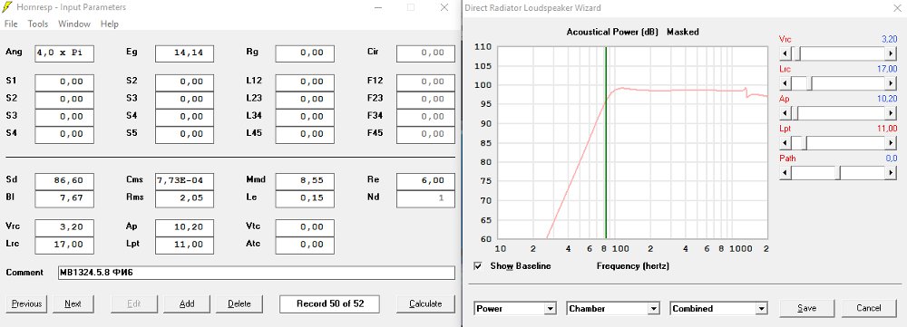This screenshot has height=327, width=907.
Task: Open the Tools menu
Action: pyautogui.click(x=38, y=24)
